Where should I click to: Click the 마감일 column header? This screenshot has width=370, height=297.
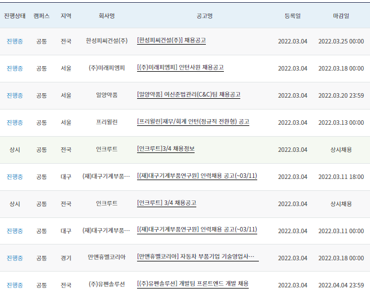click(x=341, y=16)
